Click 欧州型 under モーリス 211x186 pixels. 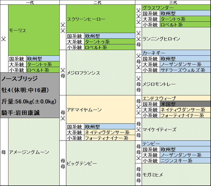tap(43, 59)
